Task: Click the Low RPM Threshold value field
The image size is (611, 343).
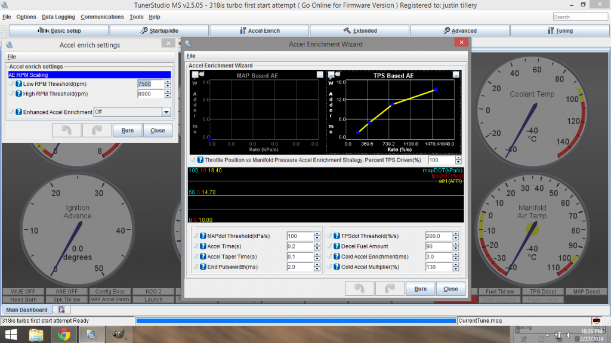Action: click(x=150, y=84)
